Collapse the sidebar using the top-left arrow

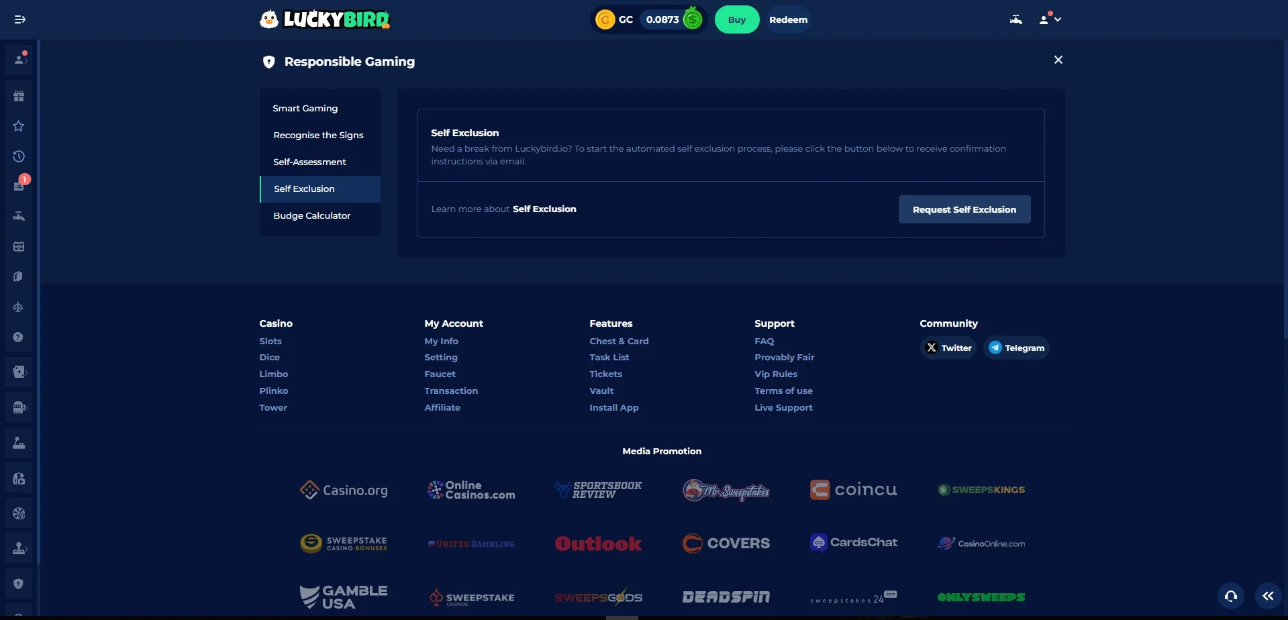pyautogui.click(x=19, y=19)
